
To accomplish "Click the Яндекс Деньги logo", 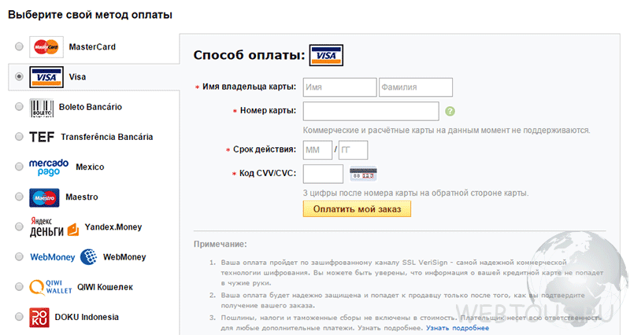I will pyautogui.click(x=54, y=227).
